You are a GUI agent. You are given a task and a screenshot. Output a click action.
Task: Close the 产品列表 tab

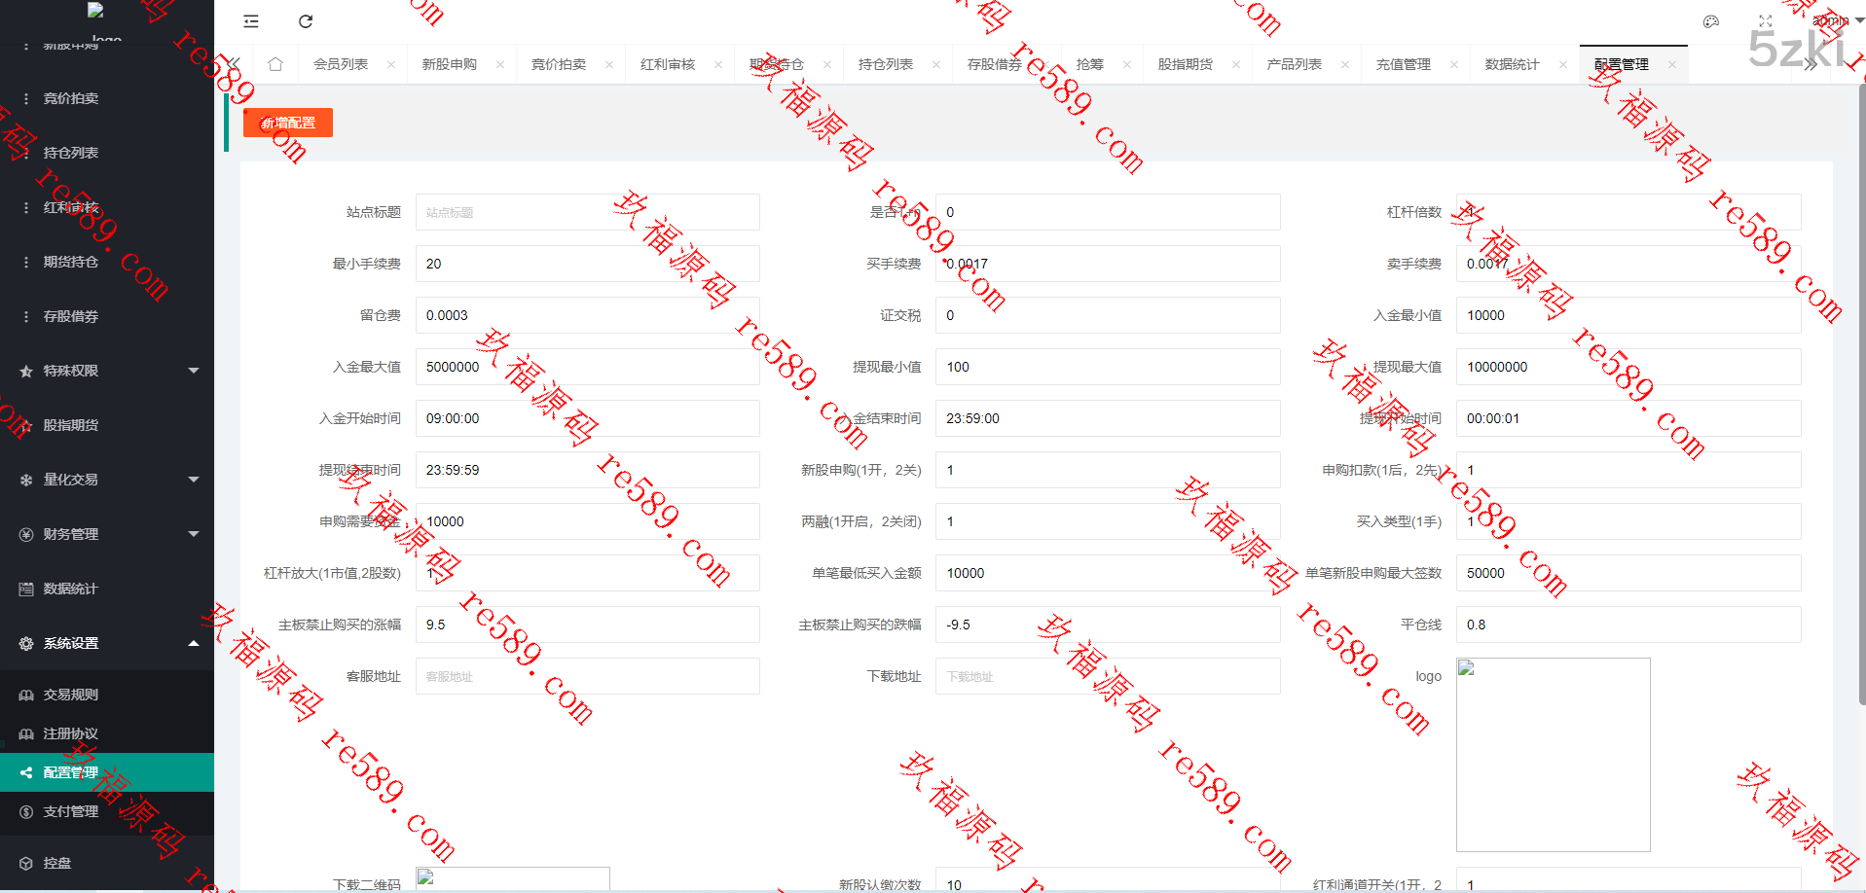[x=1345, y=65]
